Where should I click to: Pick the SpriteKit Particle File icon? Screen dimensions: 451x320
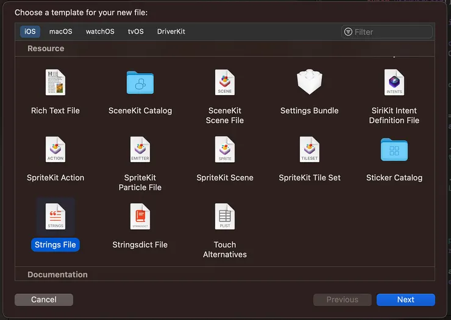click(x=140, y=149)
